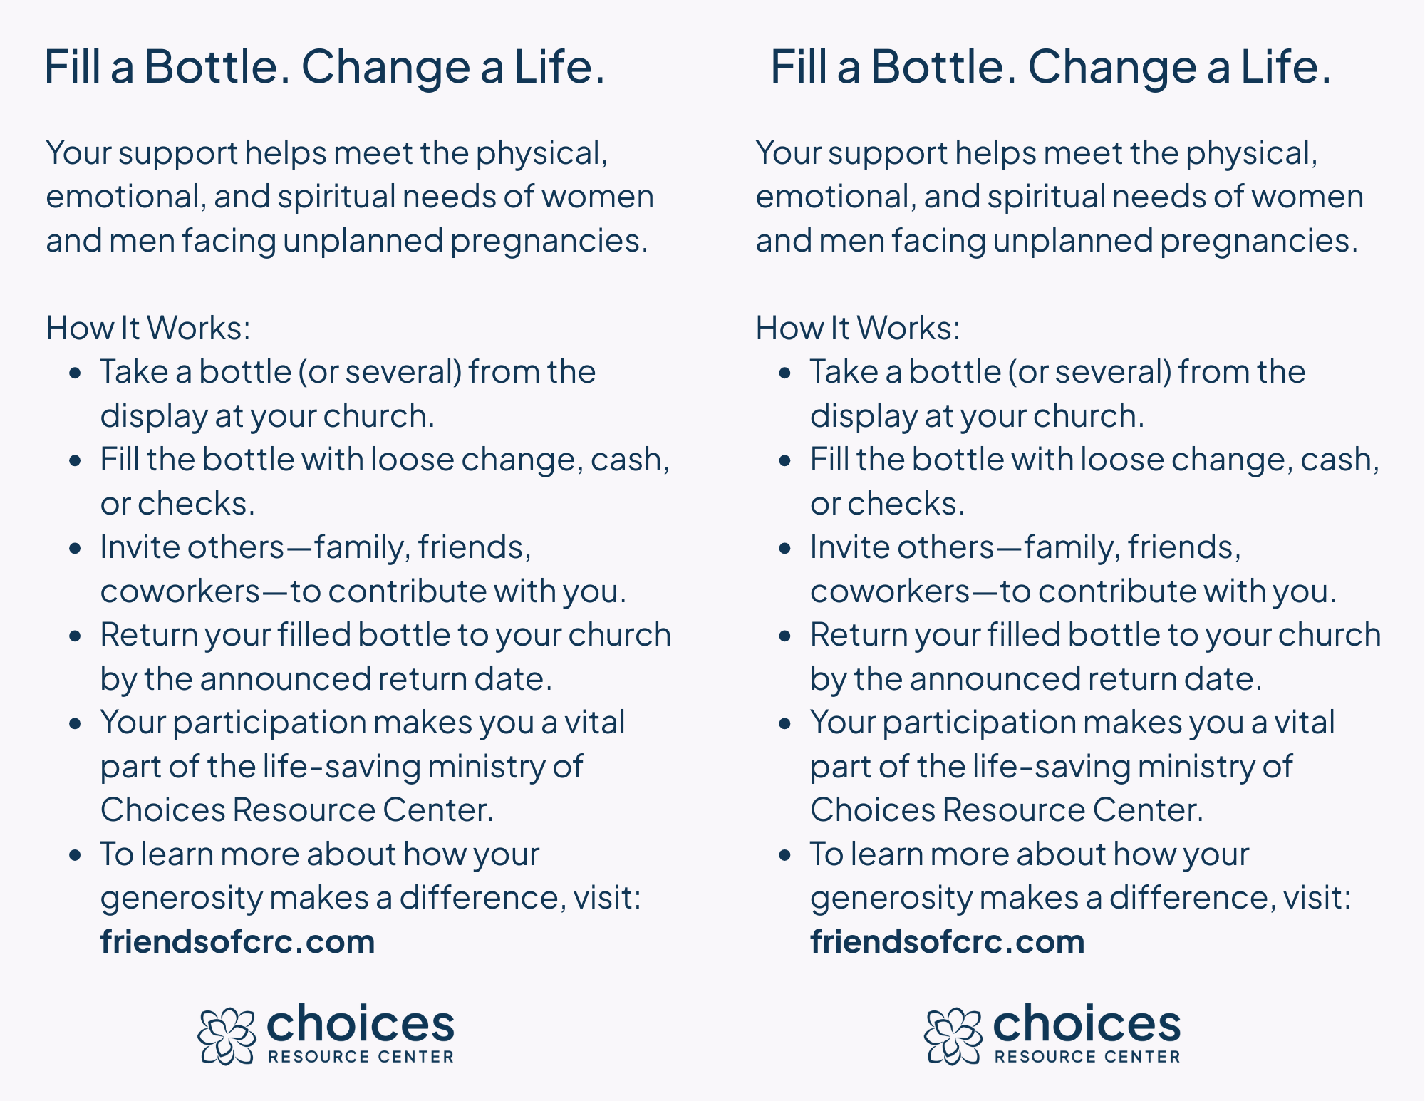
Task: Select the right "How It Works:" label
Action: click(858, 328)
